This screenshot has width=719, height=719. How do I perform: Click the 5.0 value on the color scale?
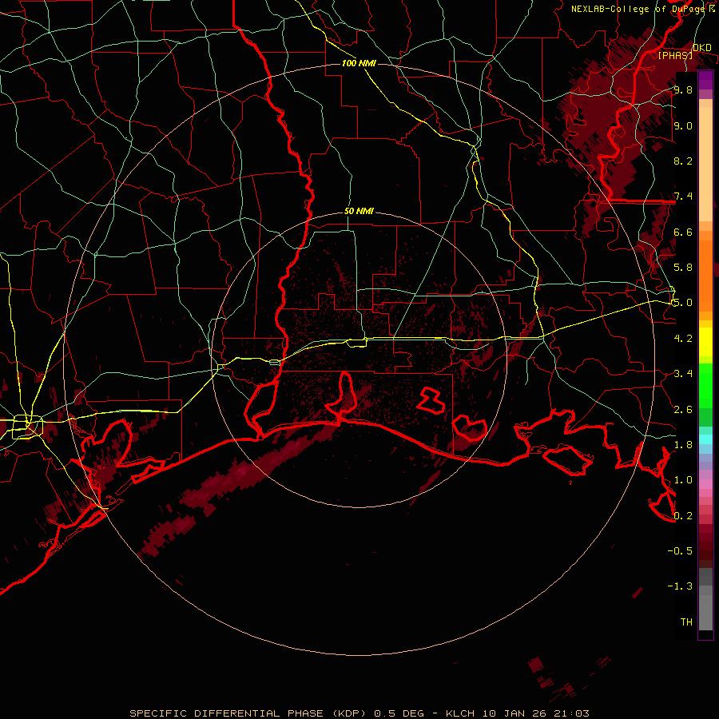click(x=683, y=303)
